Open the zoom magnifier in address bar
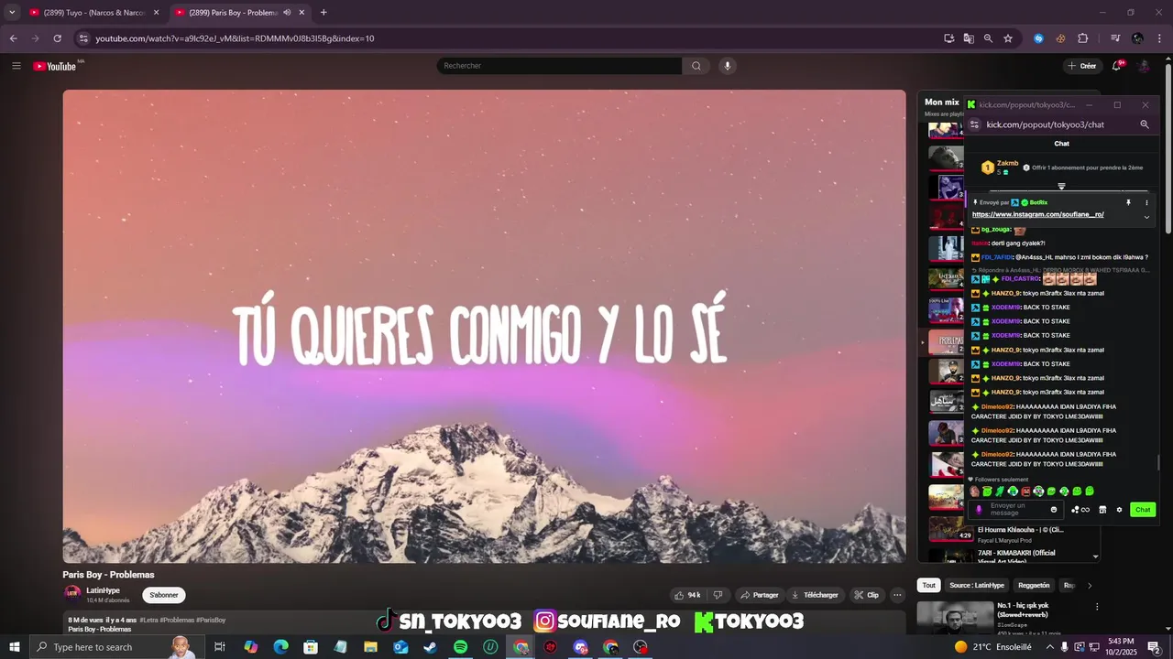Image resolution: width=1173 pixels, height=659 pixels. pyautogui.click(x=988, y=38)
